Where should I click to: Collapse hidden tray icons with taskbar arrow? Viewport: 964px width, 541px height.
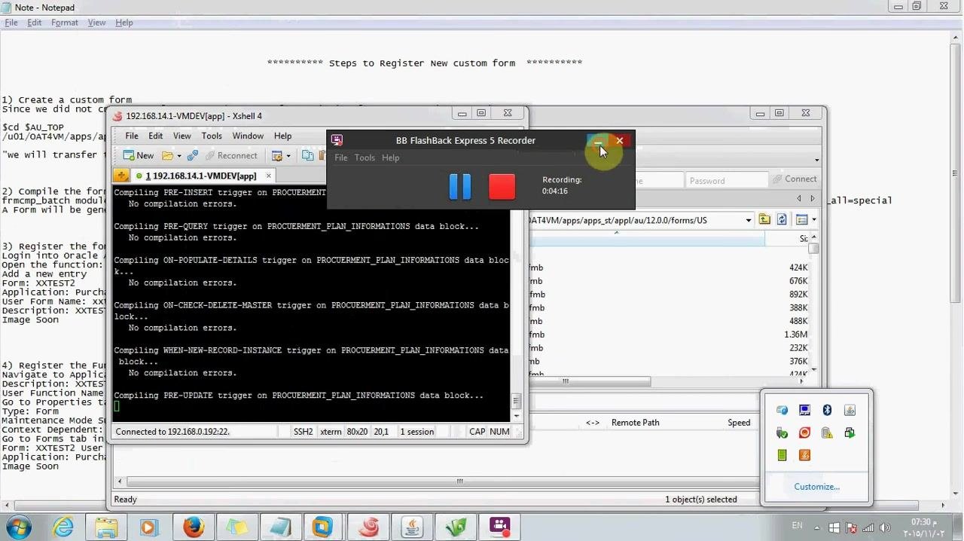click(819, 528)
